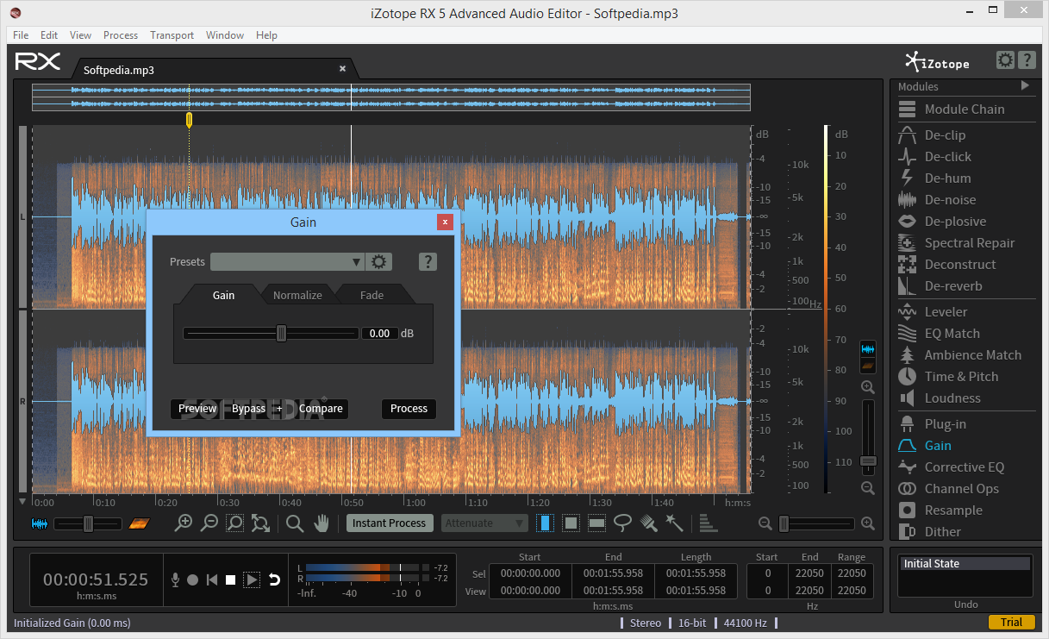1049x639 pixels.
Task: Open the File menu
Action: 21,35
